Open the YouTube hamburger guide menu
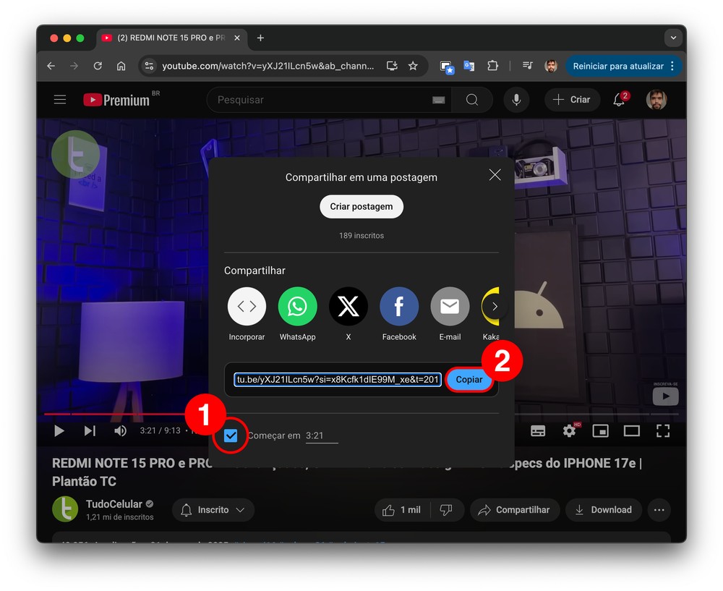The height and width of the screenshot is (591, 723). pyautogui.click(x=60, y=100)
